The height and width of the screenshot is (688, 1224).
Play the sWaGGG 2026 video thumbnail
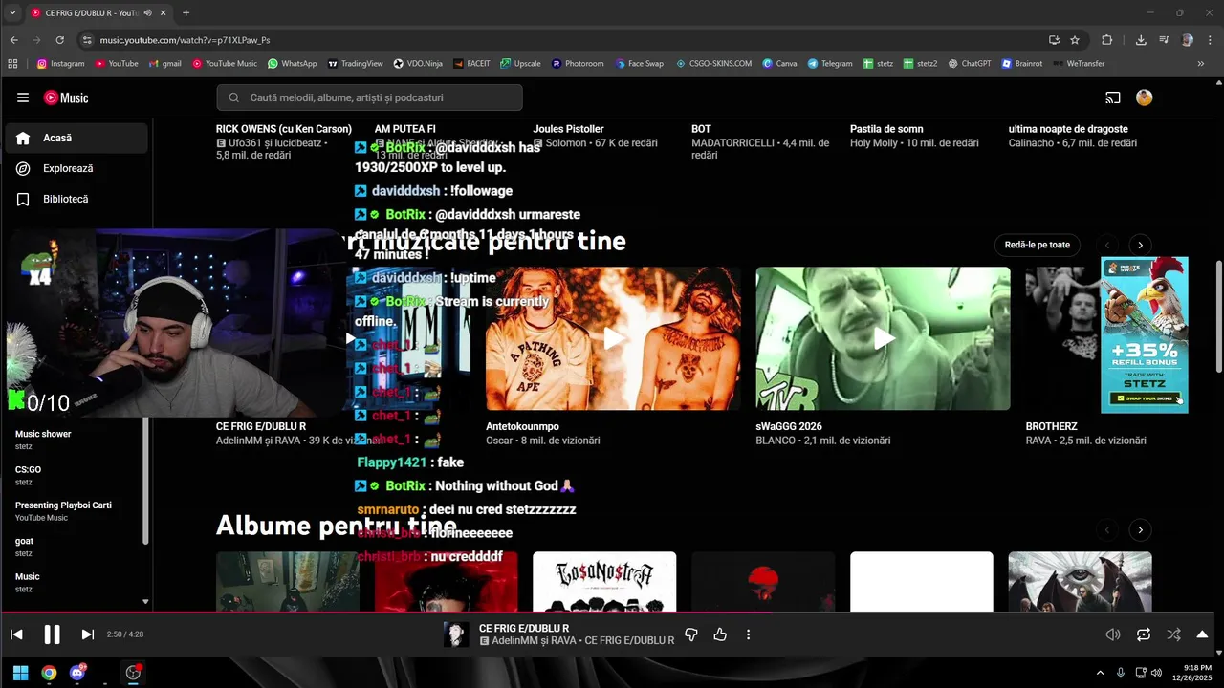[x=883, y=338]
